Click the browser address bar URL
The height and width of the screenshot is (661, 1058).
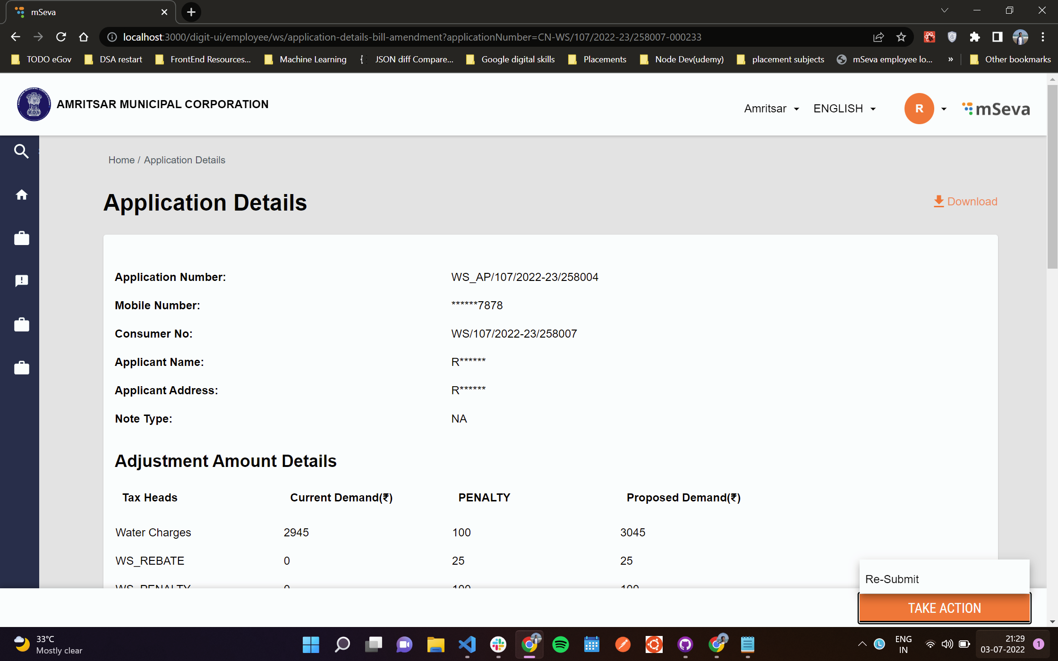point(411,37)
